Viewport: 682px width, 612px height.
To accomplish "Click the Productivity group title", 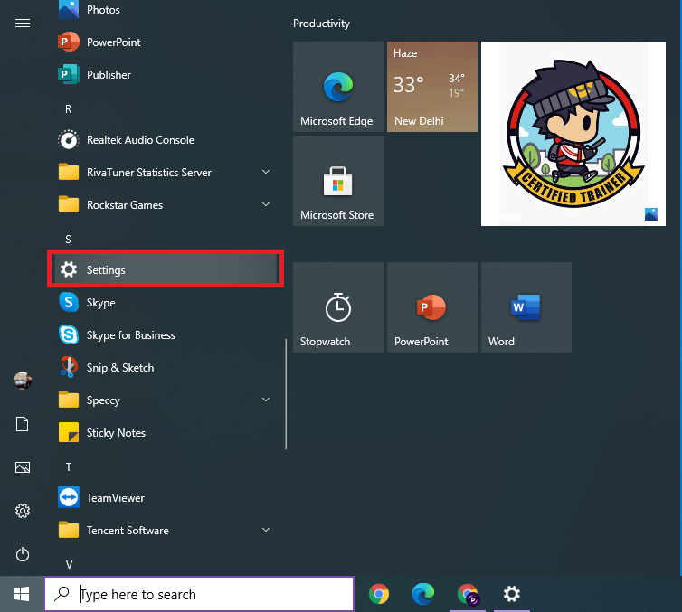I will (321, 24).
